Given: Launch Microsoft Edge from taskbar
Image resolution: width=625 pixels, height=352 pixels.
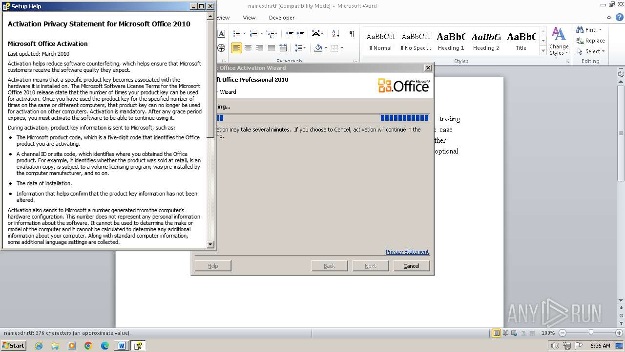Looking at the screenshot, I should pyautogui.click(x=105, y=346).
